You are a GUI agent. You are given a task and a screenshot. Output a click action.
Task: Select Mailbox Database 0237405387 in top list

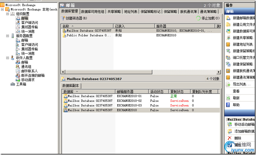click(141, 31)
